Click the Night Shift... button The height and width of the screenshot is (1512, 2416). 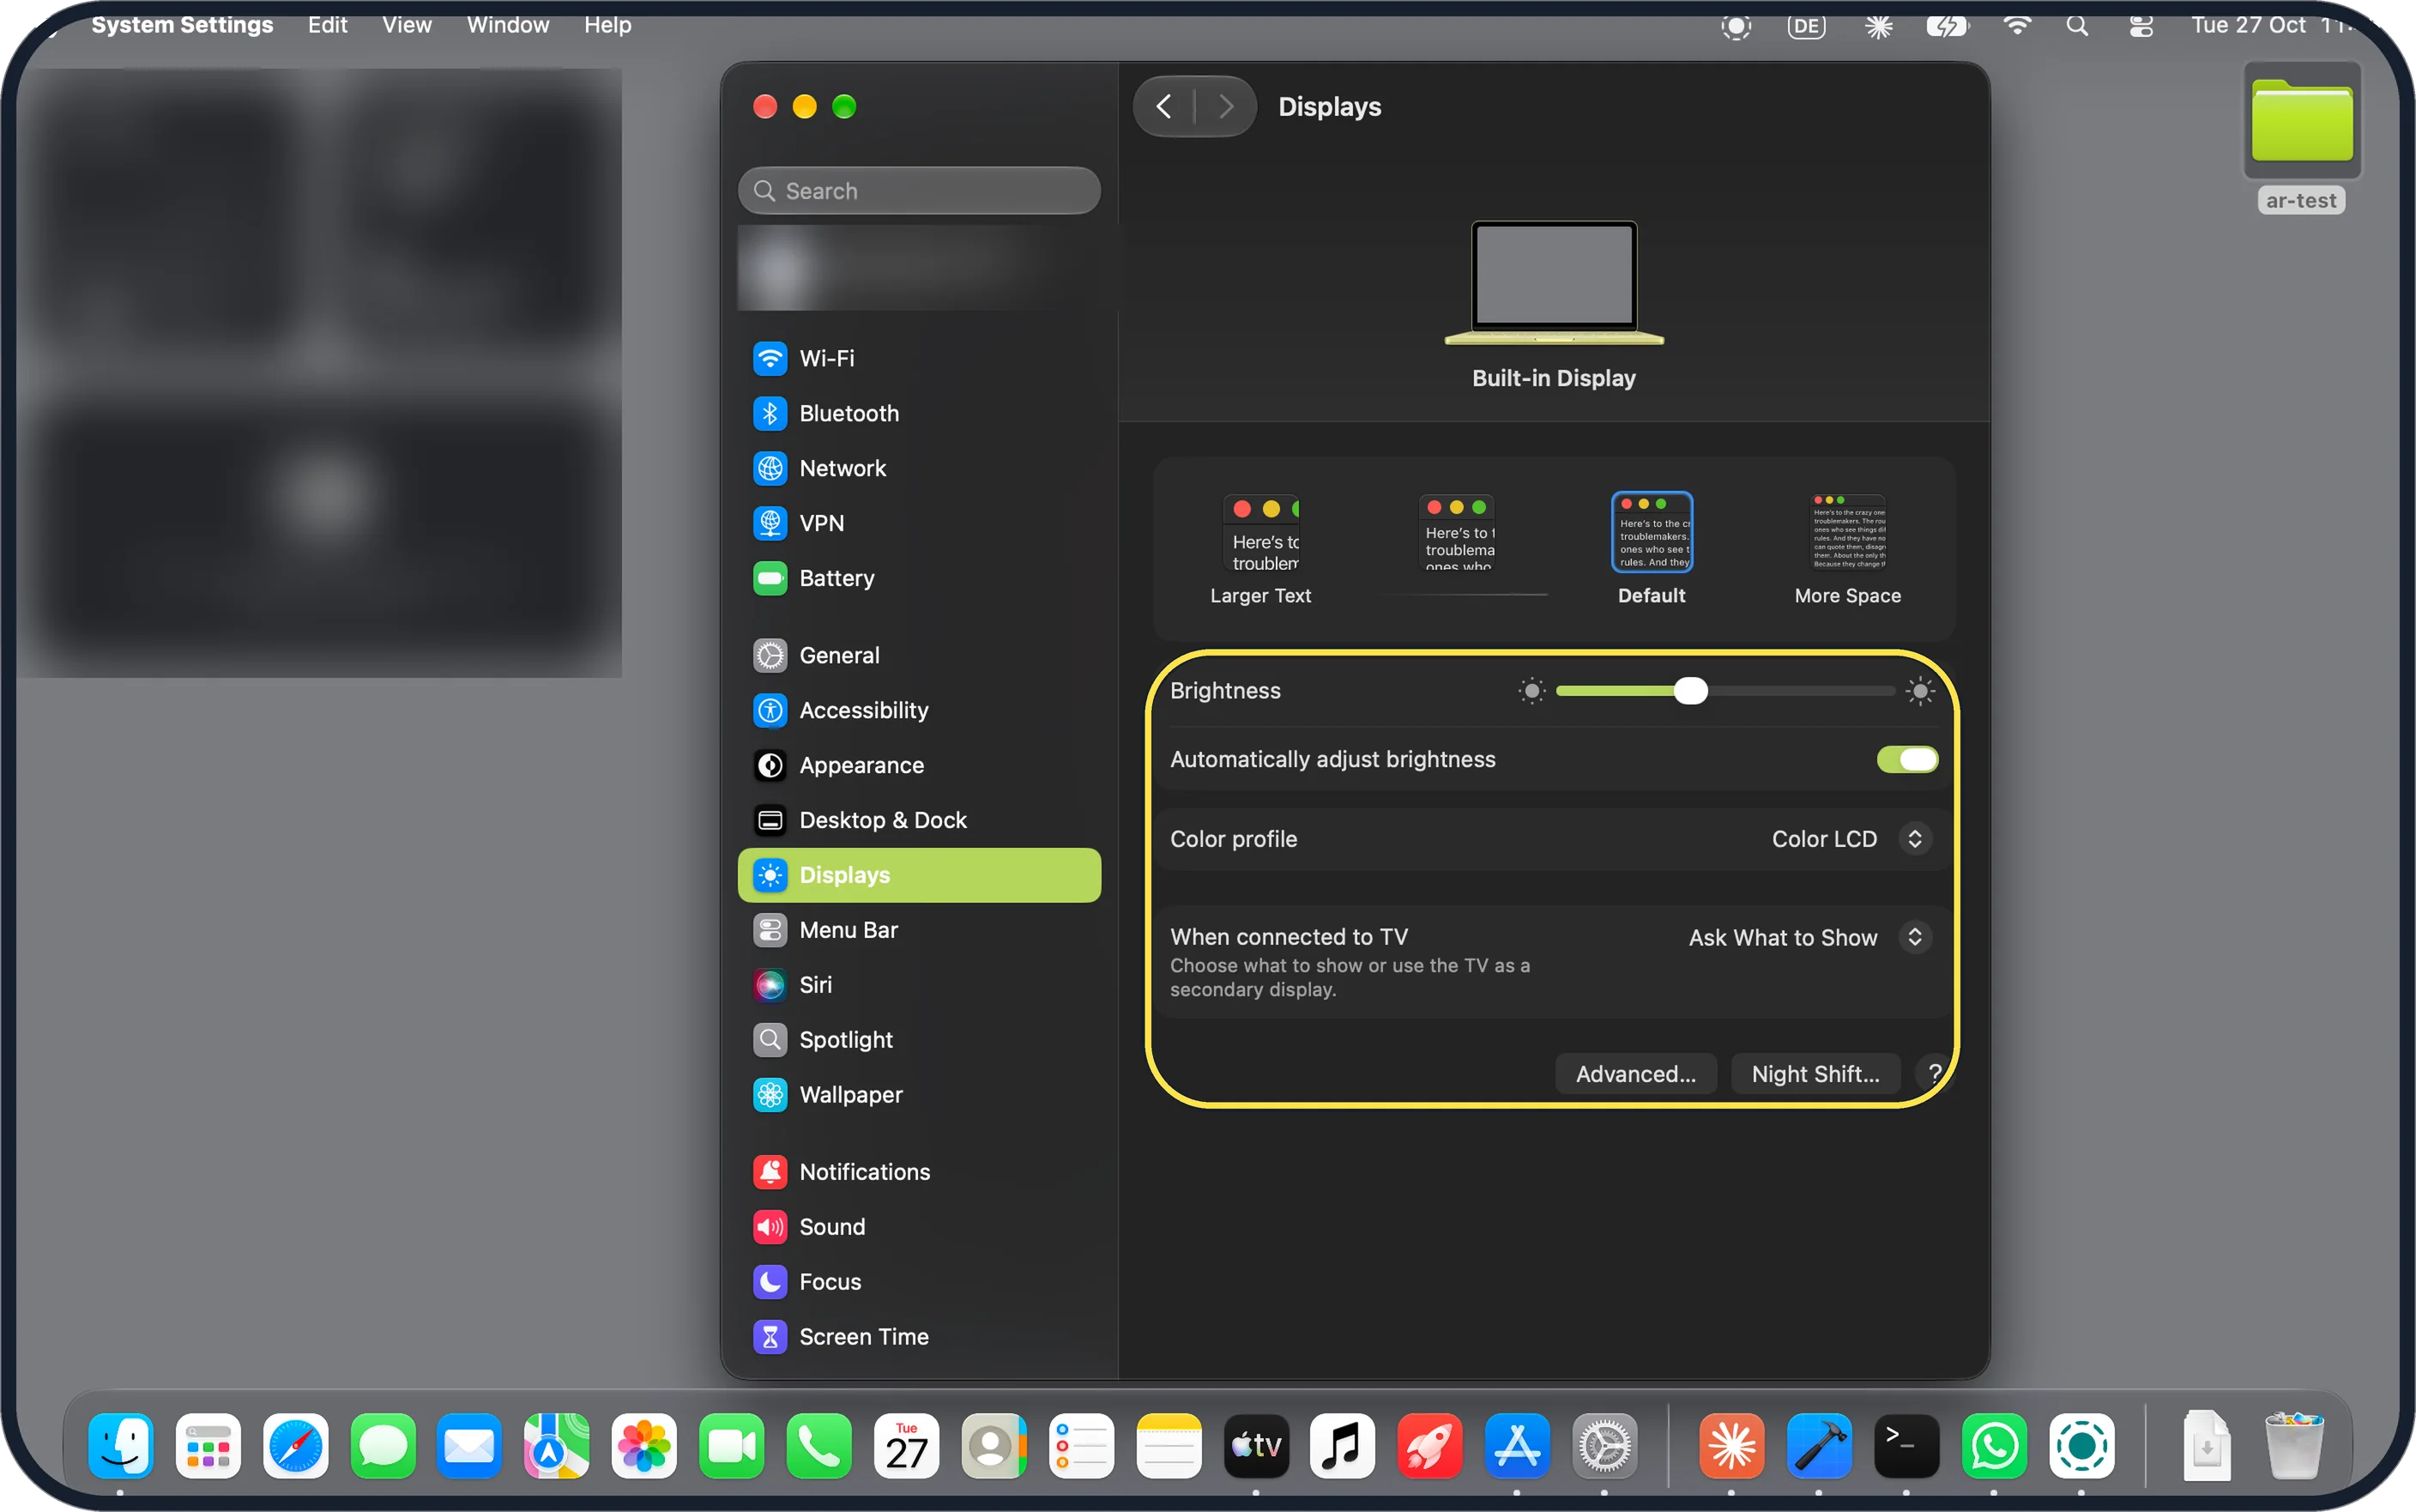[1815, 1074]
